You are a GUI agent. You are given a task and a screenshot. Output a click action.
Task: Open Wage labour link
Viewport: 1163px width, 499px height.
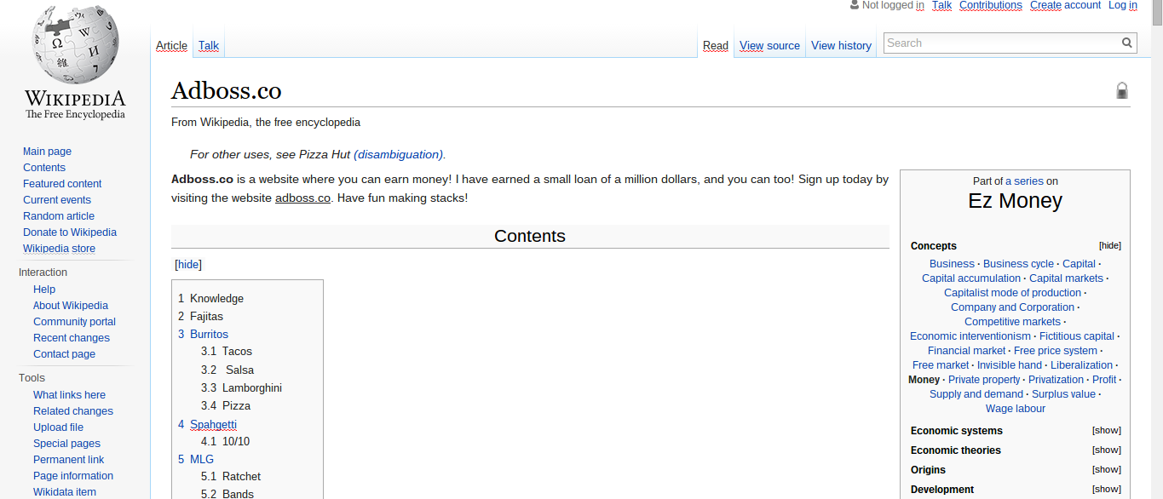[x=1016, y=409]
